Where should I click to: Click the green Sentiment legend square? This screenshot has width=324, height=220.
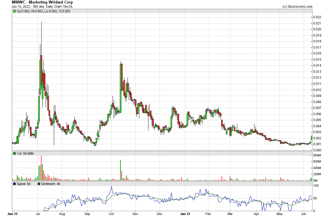pos(39,184)
